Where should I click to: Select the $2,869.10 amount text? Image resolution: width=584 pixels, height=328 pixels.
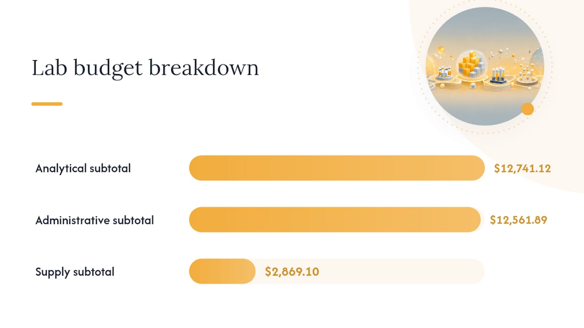click(292, 272)
